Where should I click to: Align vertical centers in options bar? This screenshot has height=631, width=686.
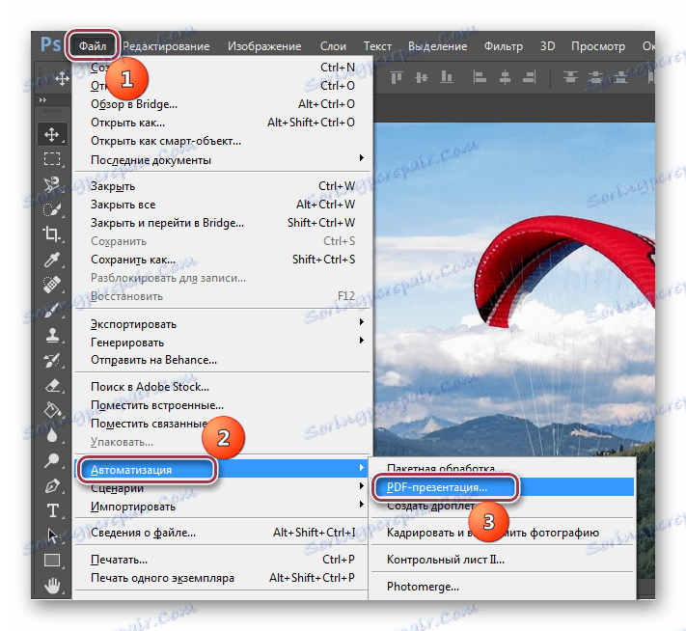(x=422, y=78)
